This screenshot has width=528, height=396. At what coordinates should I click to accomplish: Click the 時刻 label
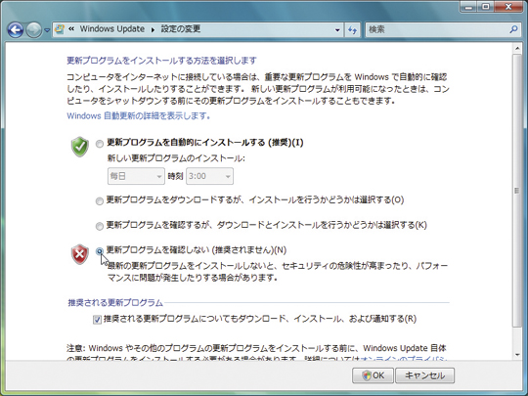coord(175,176)
